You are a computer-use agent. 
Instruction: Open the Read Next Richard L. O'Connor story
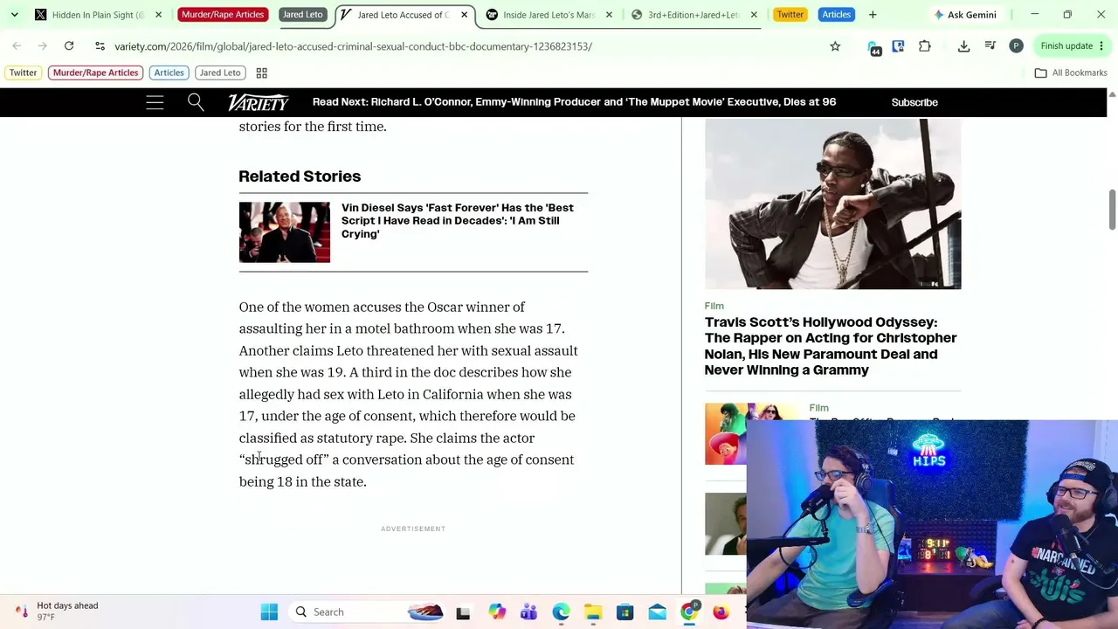[x=574, y=102]
